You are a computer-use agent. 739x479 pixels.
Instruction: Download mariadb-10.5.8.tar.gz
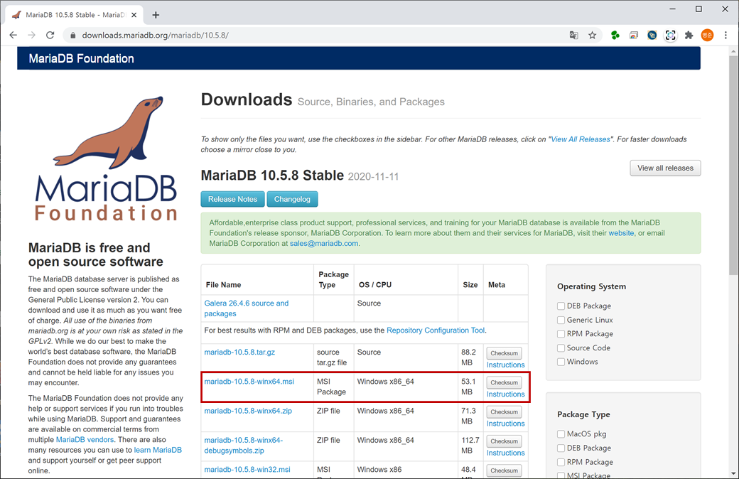click(x=239, y=352)
